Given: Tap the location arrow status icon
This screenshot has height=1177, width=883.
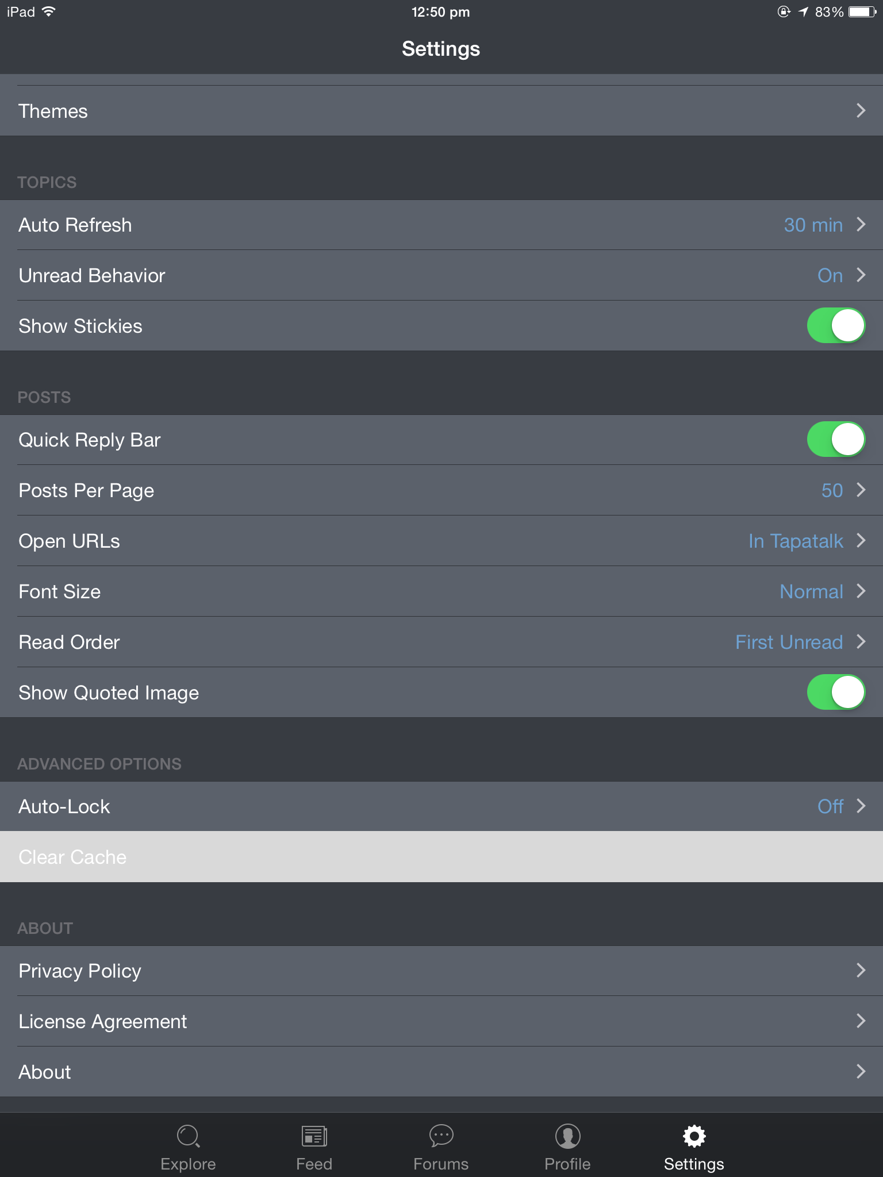Looking at the screenshot, I should (x=803, y=11).
